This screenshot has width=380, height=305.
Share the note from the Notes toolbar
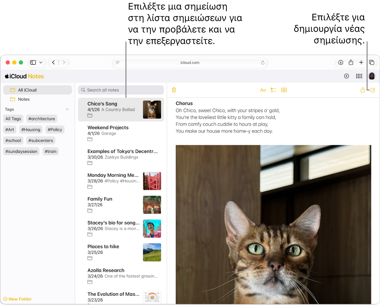tap(362, 90)
